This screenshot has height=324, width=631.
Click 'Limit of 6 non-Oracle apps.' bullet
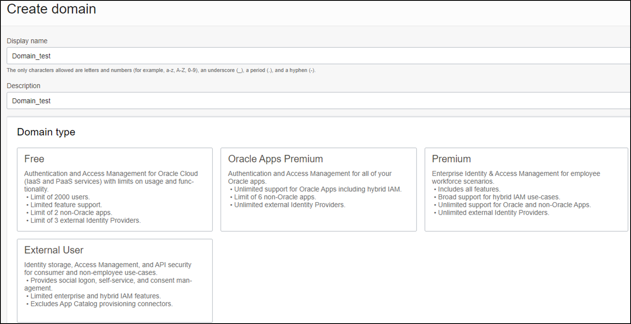point(275,197)
